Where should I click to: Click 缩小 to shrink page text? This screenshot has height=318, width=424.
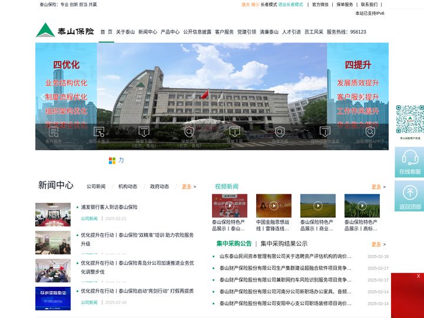pos(255,5)
